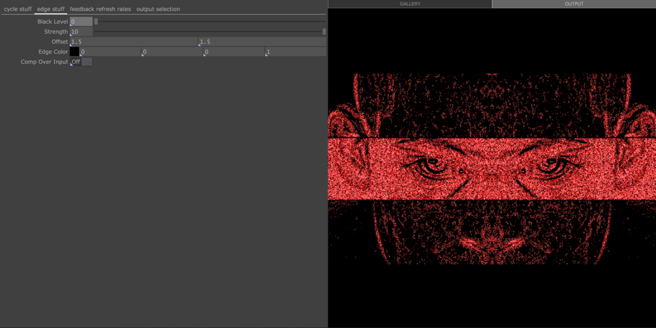
Task: Select the edge stuff tab
Action: click(51, 8)
